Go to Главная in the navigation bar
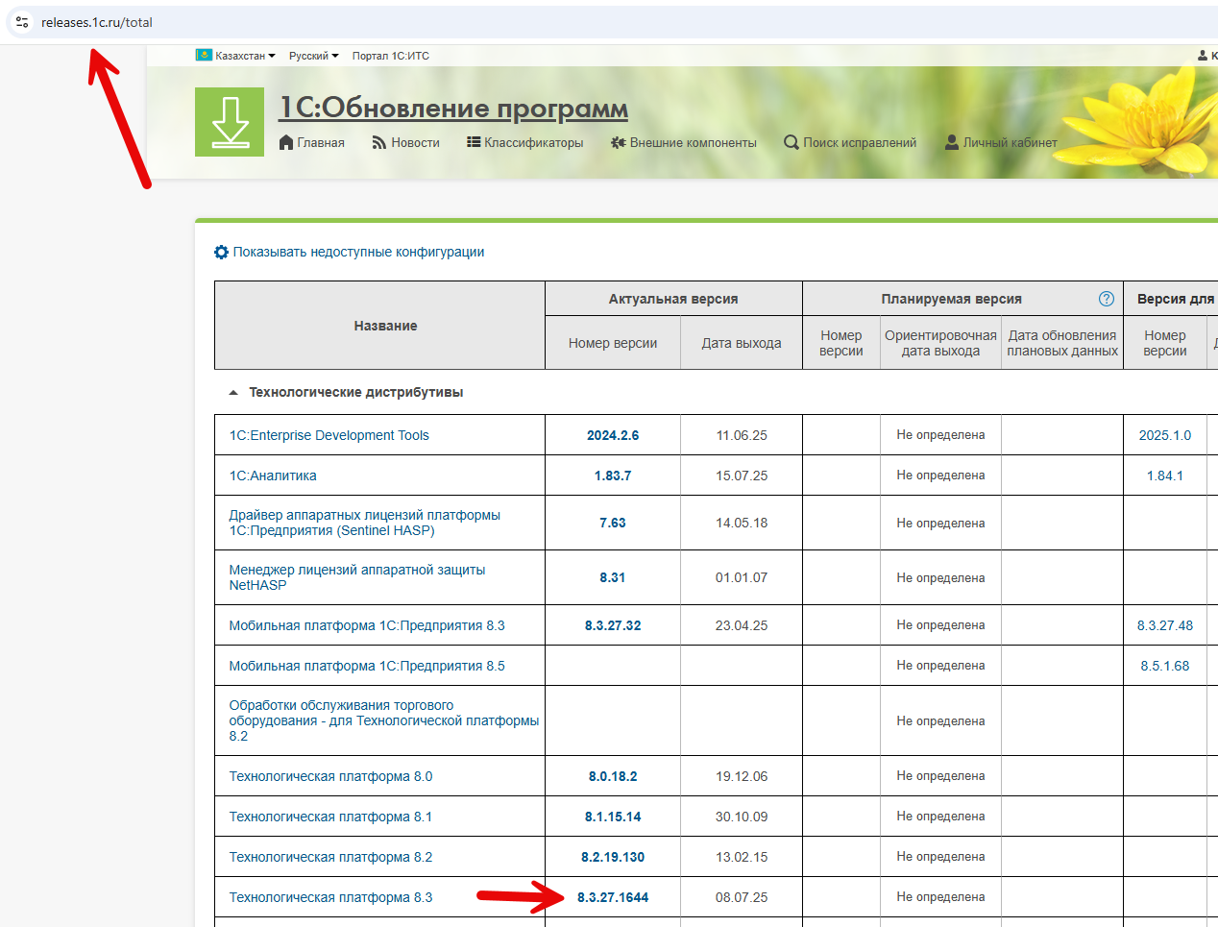The width and height of the screenshot is (1218, 927). click(x=311, y=142)
